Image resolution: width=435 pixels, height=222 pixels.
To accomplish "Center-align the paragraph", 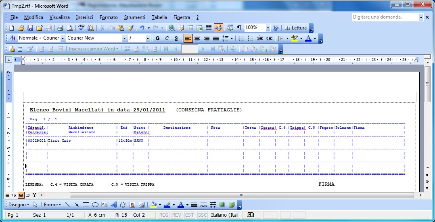I will (x=197, y=38).
